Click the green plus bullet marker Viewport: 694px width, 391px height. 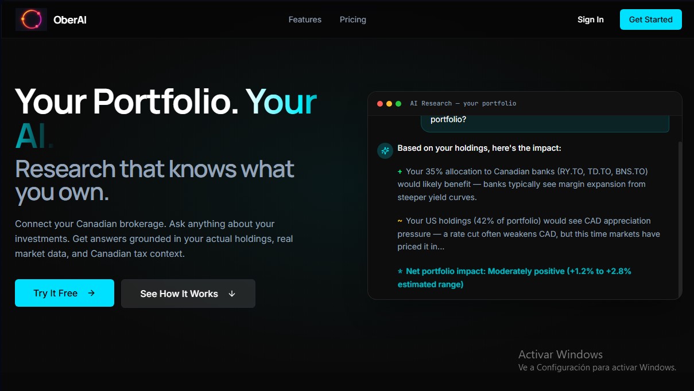tap(400, 171)
